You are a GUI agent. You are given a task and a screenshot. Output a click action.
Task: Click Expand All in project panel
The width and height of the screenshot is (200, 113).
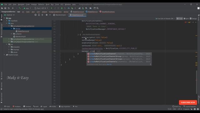(x=39, y=15)
